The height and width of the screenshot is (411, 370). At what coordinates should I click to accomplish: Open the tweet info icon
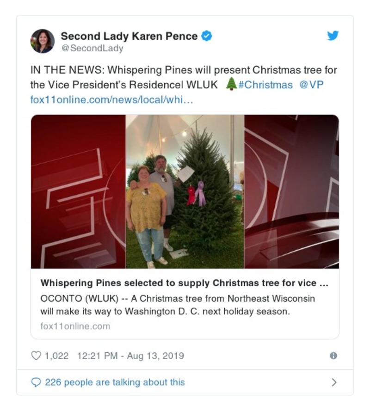coord(333,356)
